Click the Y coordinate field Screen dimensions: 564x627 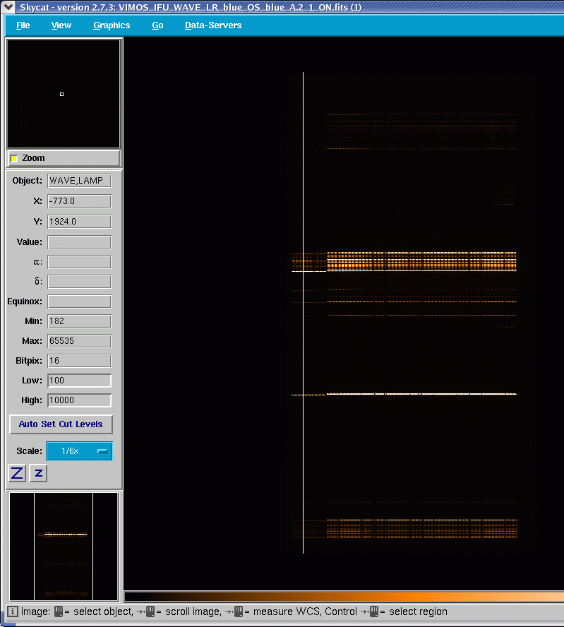[x=79, y=222]
